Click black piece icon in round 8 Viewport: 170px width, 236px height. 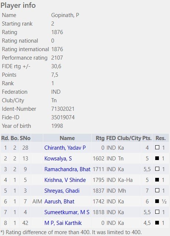(x=157, y=223)
